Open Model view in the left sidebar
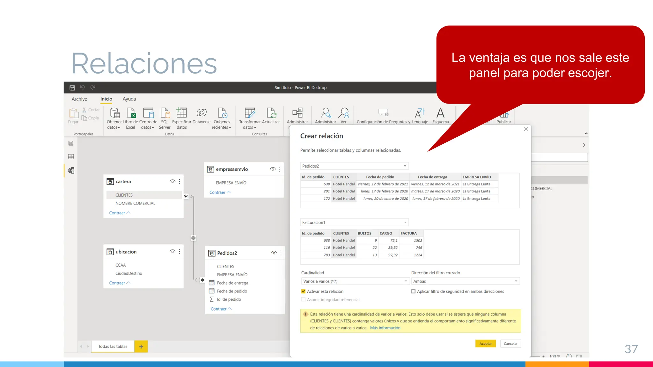Screen dimensions: 653x367 click(x=71, y=170)
